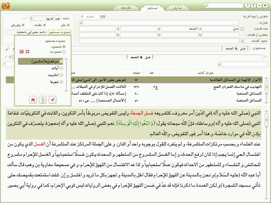This screenshot has width=271, height=203.
Task: Uncheck the آیات checkbox
Action: click(x=61, y=68)
